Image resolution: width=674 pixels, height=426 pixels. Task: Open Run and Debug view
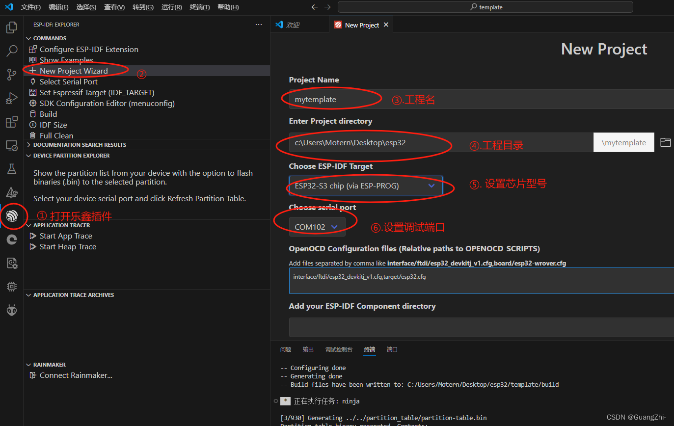point(11,98)
